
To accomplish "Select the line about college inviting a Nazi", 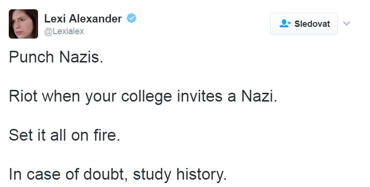I will (x=143, y=97).
